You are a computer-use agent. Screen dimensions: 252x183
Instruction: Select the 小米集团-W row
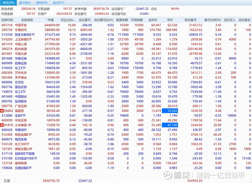pyautogui.click(x=126, y=125)
